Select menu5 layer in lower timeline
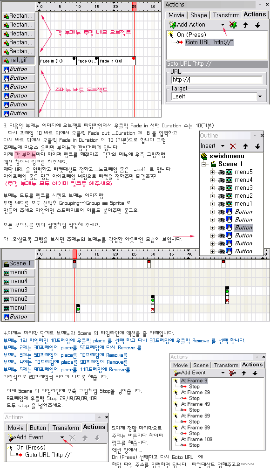This screenshot has height=471, width=270. (x=19, y=272)
